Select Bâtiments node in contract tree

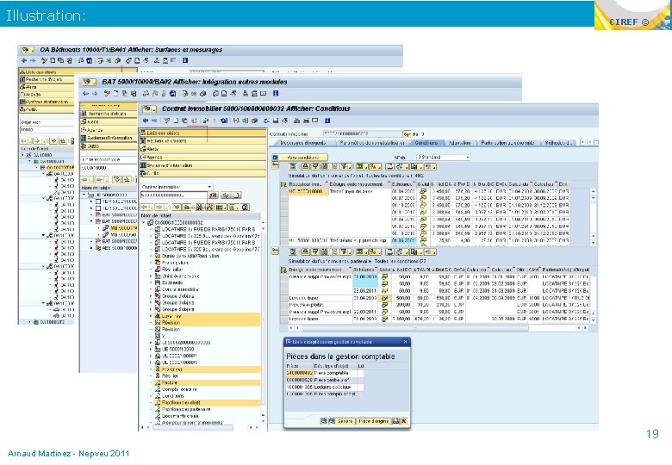(172, 282)
